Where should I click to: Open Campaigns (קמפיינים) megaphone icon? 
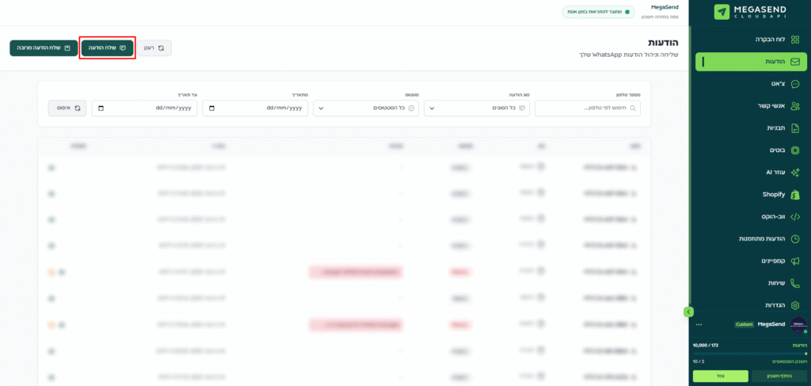pyautogui.click(x=795, y=261)
